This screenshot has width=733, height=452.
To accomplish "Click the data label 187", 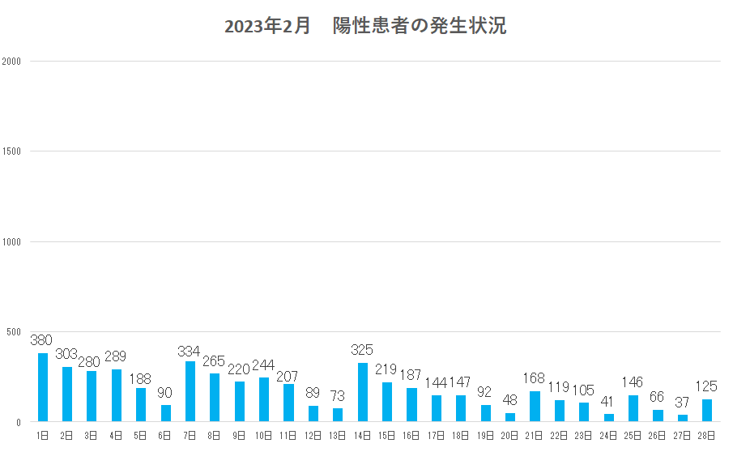I will (x=411, y=375).
